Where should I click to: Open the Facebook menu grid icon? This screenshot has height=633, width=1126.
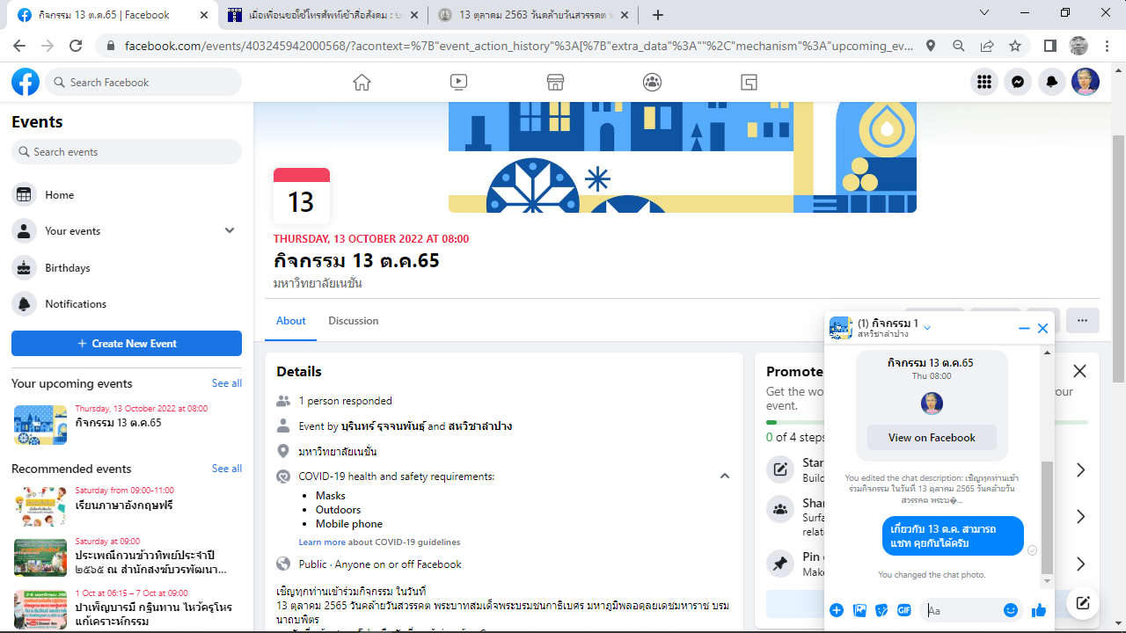click(984, 82)
